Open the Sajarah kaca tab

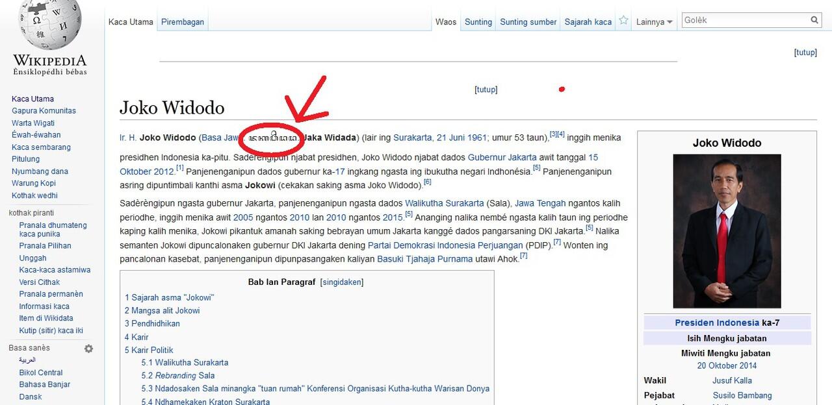pos(588,22)
